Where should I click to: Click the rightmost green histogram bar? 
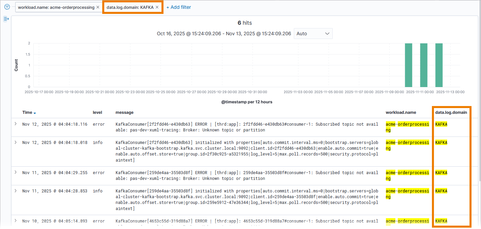(439, 65)
